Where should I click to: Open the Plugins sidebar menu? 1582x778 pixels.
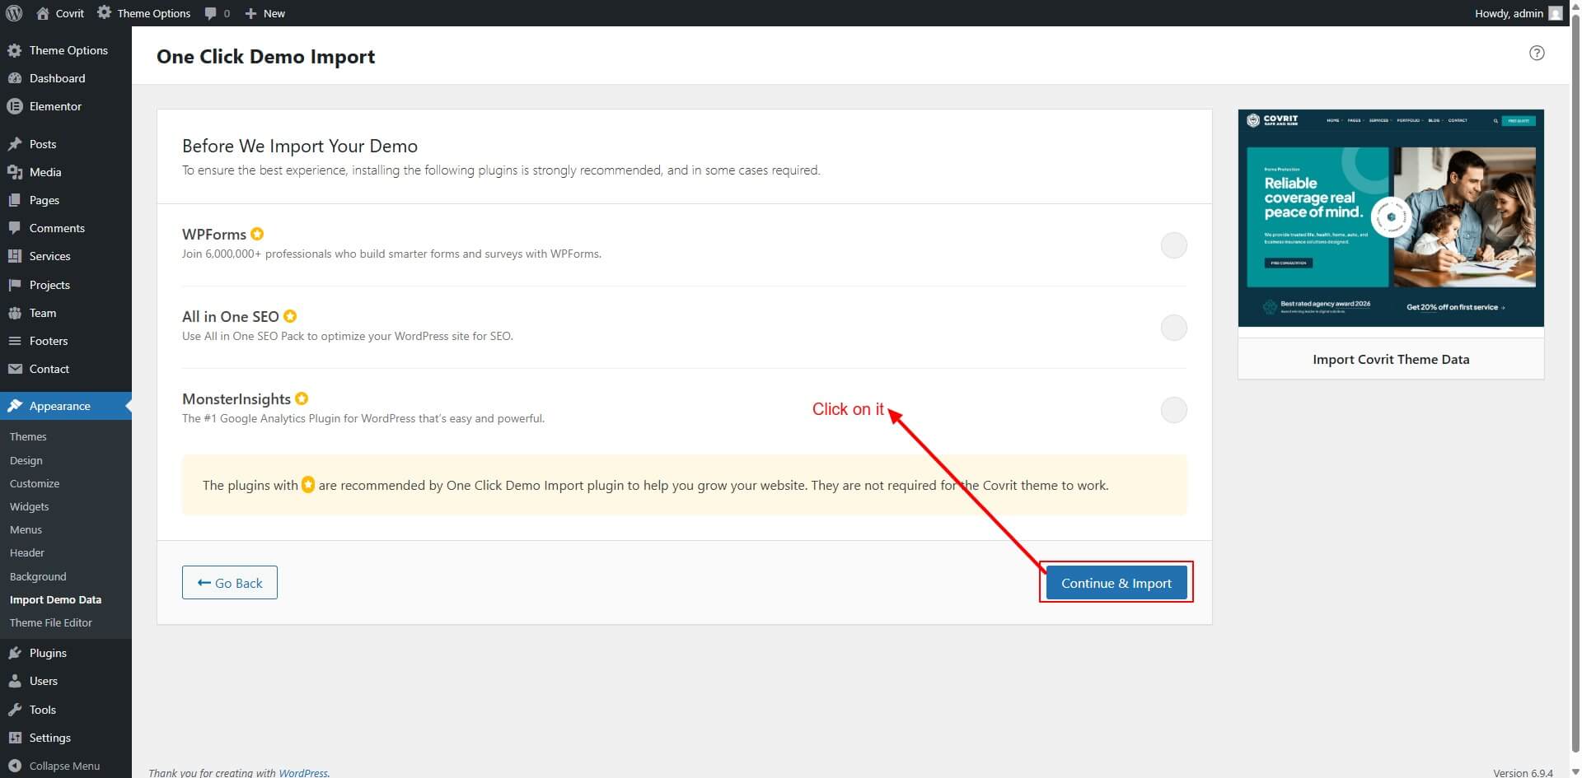click(48, 653)
